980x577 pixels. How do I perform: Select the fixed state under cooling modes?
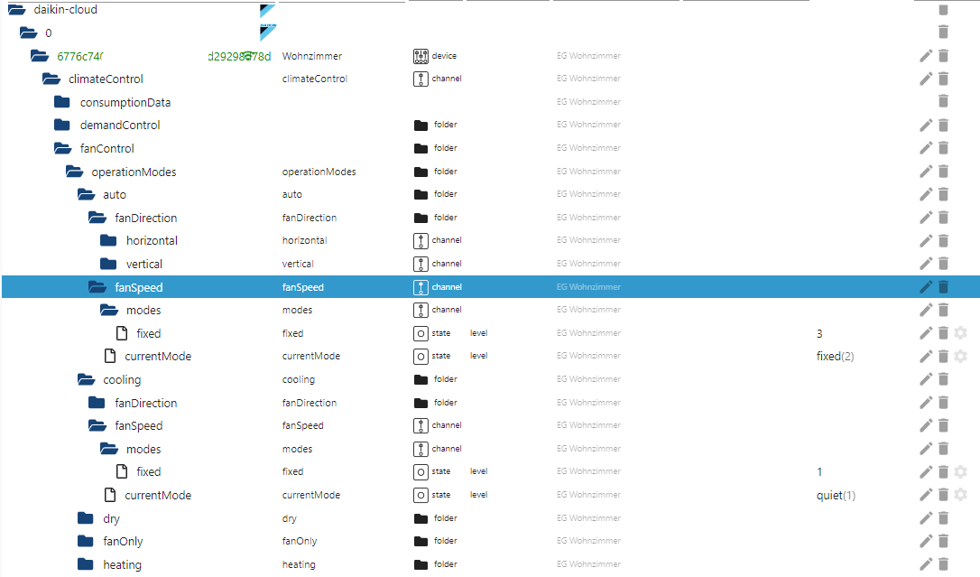149,472
